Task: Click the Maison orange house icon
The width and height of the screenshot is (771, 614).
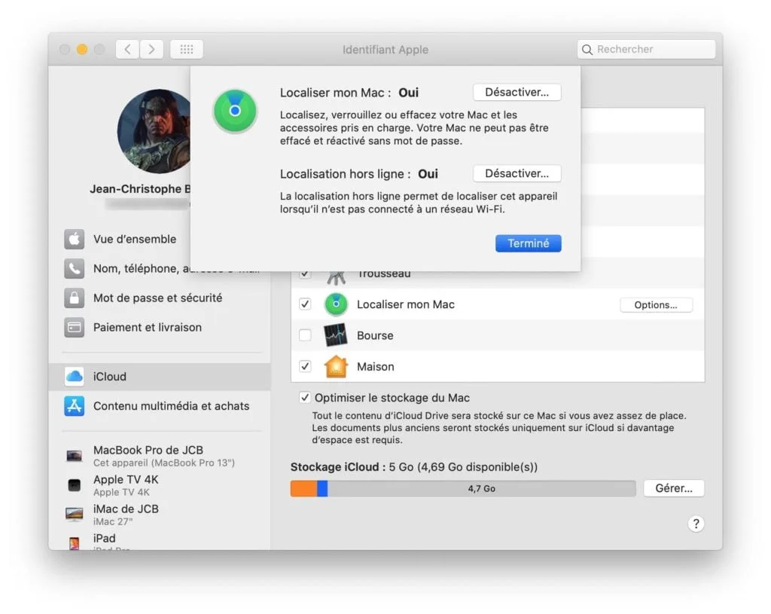Action: click(335, 366)
